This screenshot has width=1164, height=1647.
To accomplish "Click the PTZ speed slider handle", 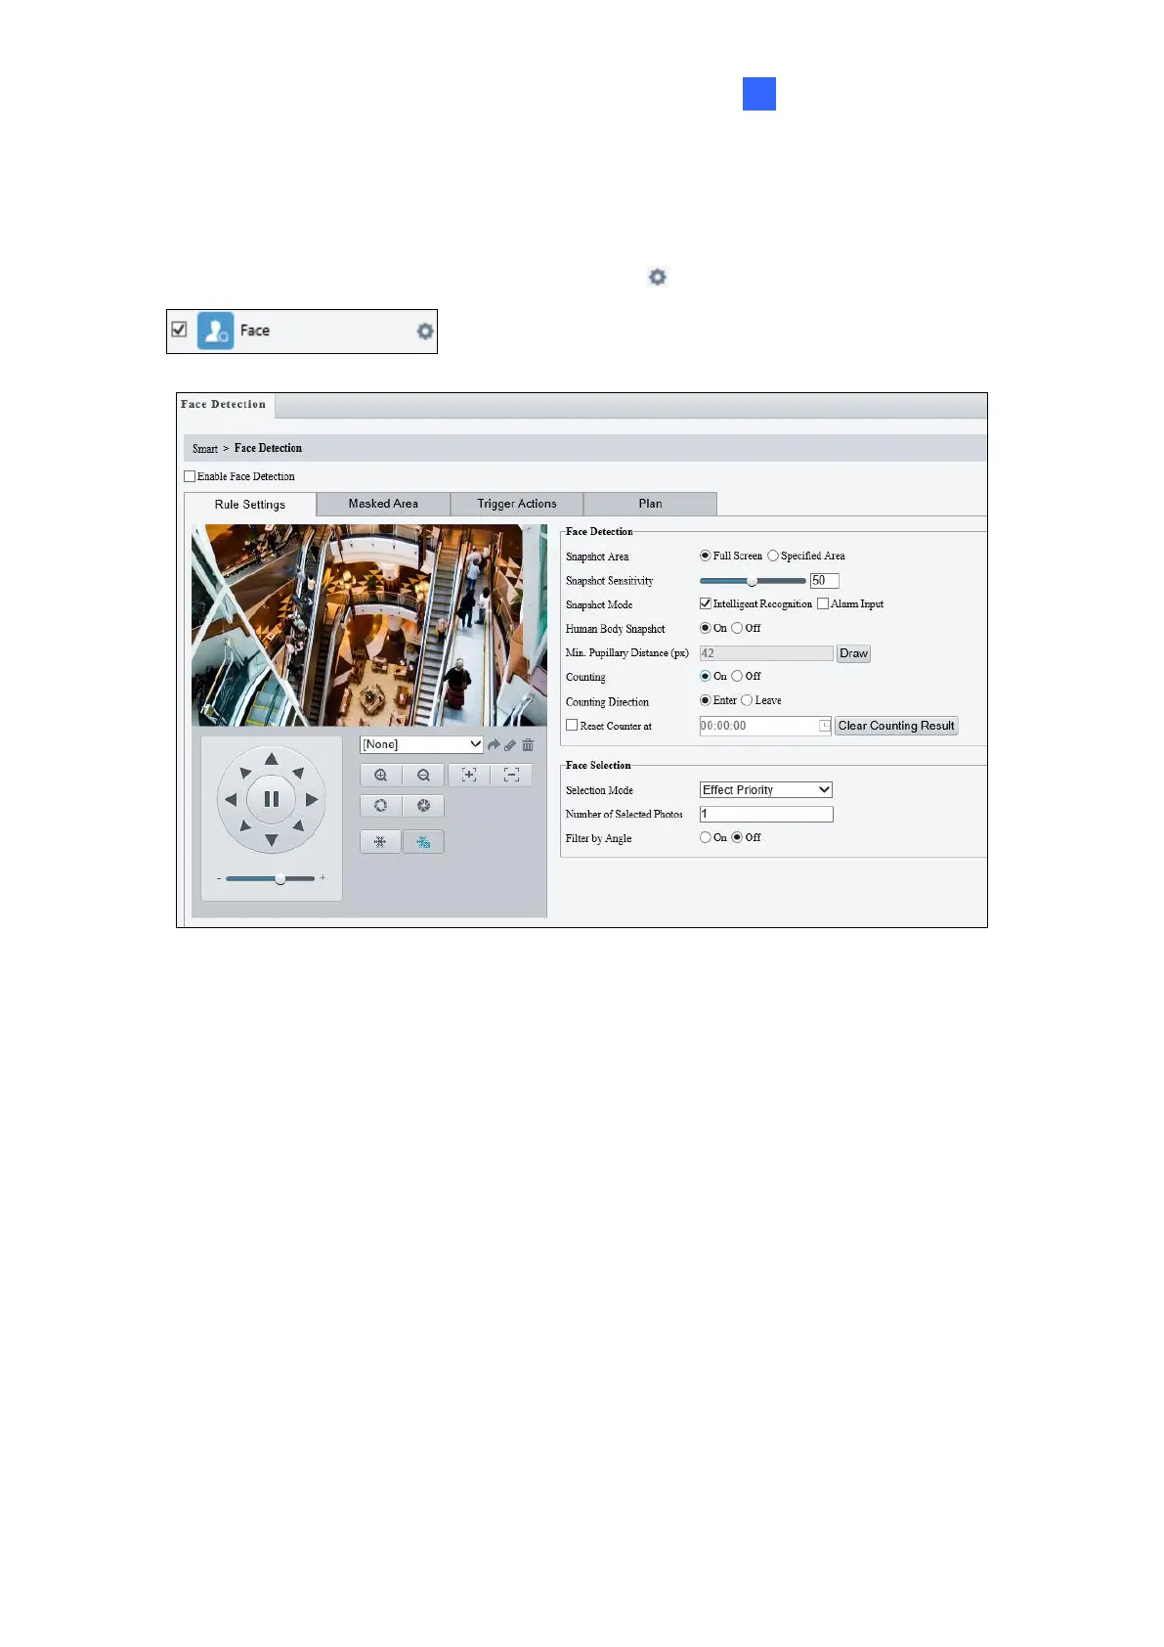I will click(280, 878).
